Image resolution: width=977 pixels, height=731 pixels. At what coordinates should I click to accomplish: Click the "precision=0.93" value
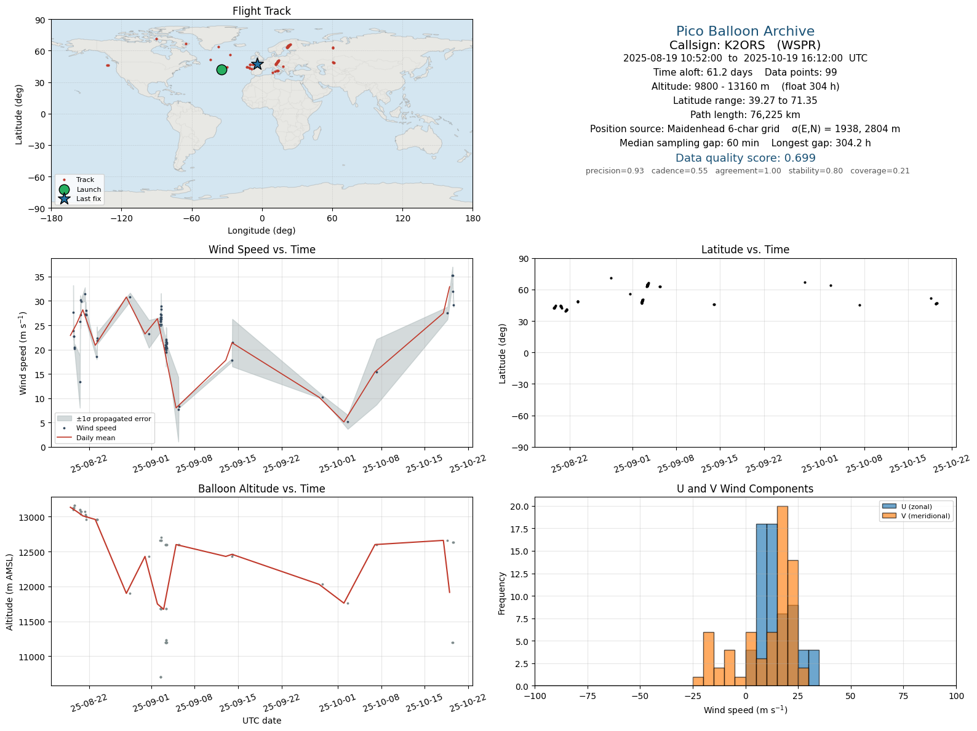click(x=615, y=171)
